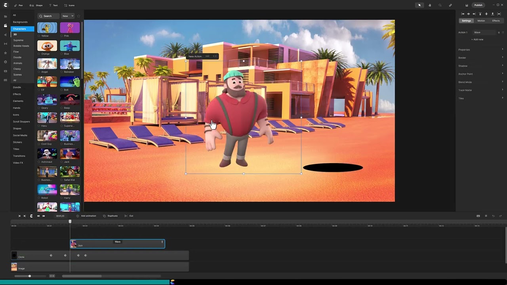This screenshot has height=285, width=507.
Task: Open the transitions bowtie sidebar icon
Action: coord(6,44)
